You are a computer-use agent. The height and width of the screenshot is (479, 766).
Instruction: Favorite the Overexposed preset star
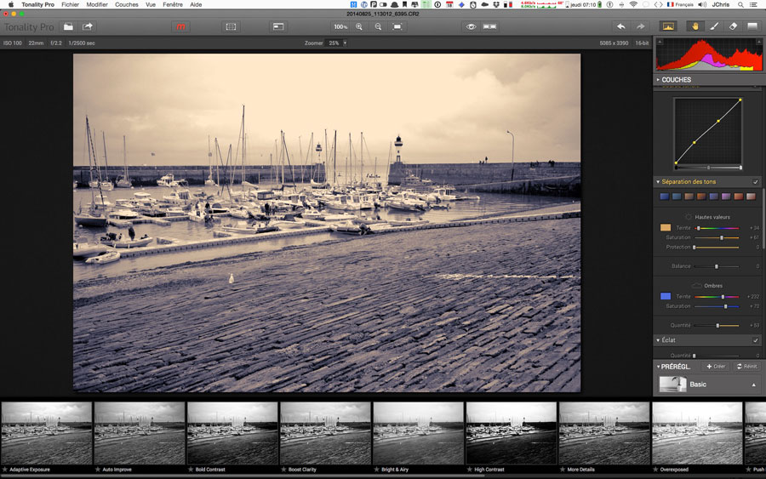(655, 470)
